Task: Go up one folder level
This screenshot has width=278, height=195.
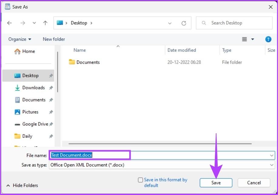Action: pos(45,23)
